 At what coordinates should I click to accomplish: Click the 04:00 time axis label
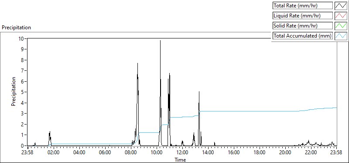pos(79,153)
